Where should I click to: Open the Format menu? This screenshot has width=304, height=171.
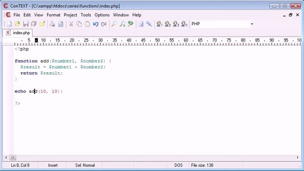(53, 15)
